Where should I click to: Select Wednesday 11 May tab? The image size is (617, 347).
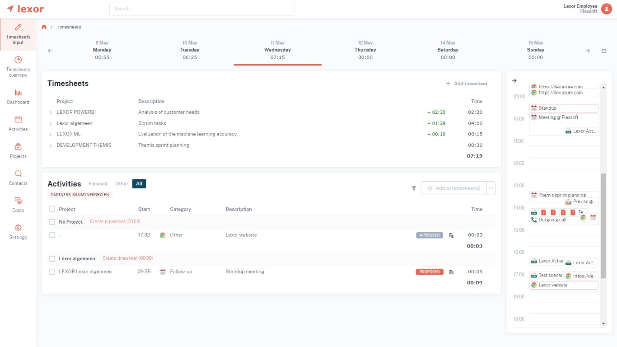pos(278,50)
